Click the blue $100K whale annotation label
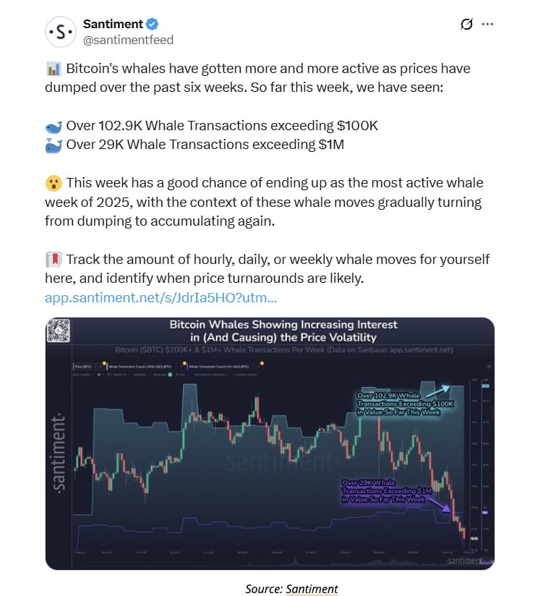The height and width of the screenshot is (596, 535). pos(405,404)
